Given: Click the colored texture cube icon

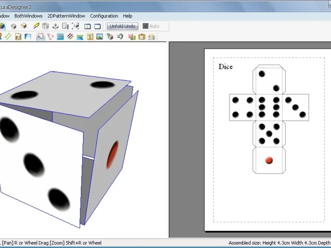Looking at the screenshot, I should (x=2, y=26).
